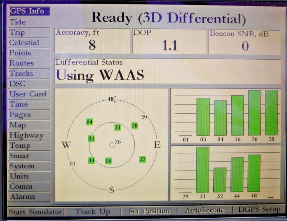Click the Using WAAS status text
Screen dimensions: 287x221
click(100, 75)
